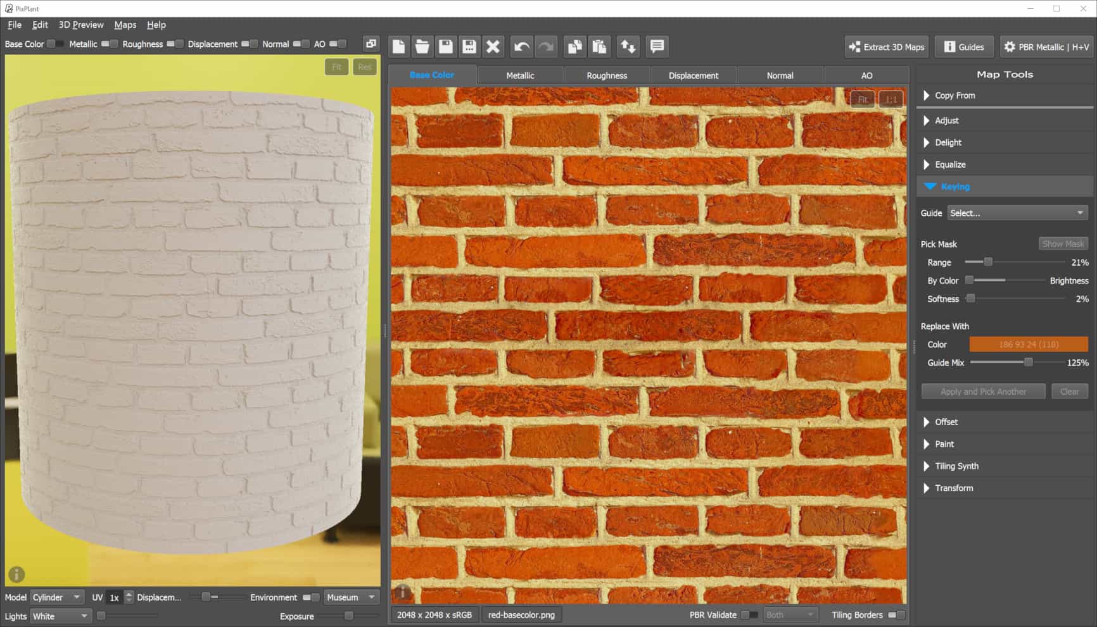The height and width of the screenshot is (627, 1097).
Task: Click the undo arrow icon
Action: coord(522,46)
